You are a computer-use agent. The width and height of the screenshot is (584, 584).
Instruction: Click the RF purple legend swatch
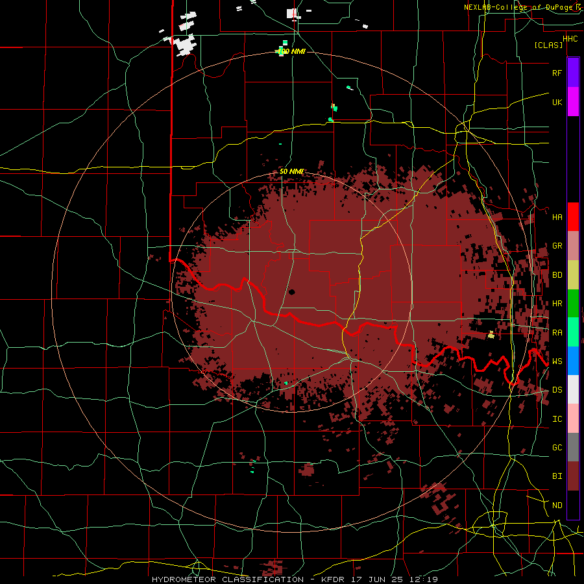573,72
